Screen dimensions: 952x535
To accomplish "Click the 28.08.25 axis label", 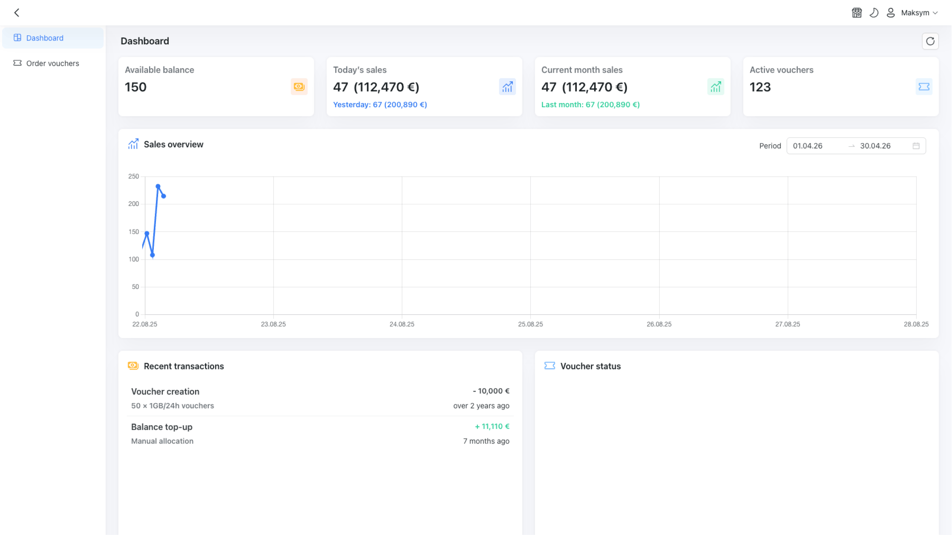I will [916, 324].
